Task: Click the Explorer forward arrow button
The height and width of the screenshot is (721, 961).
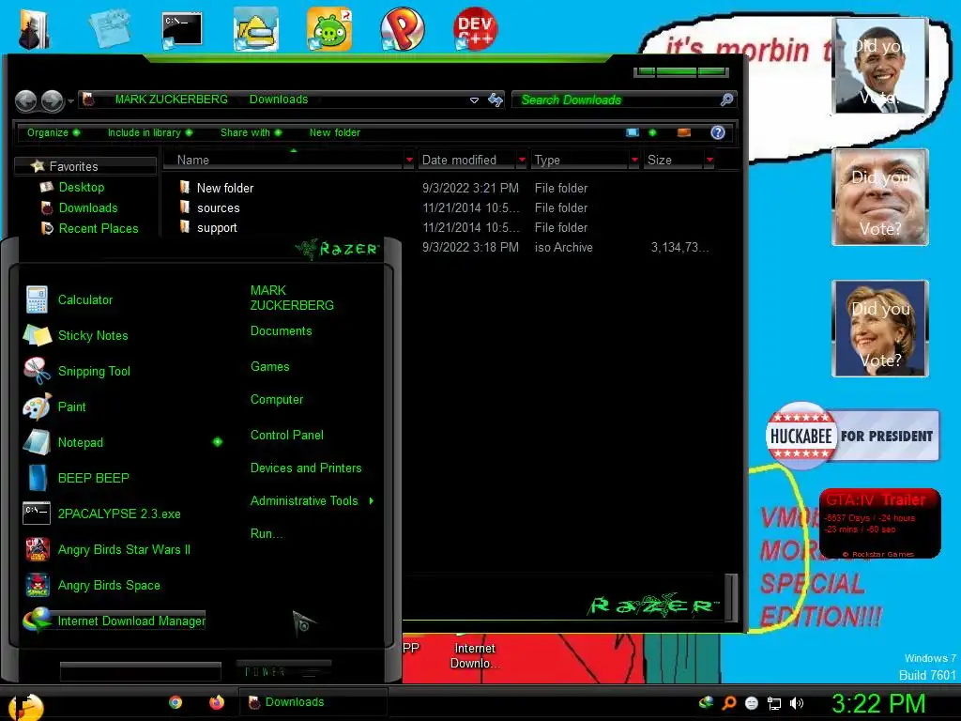Action: pos(53,100)
